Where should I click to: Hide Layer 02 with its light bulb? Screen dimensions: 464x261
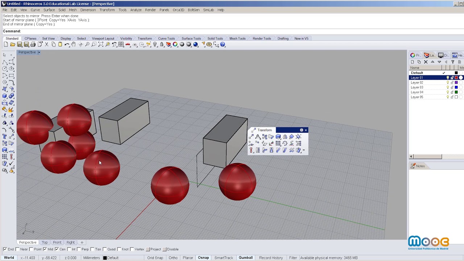click(x=448, y=83)
